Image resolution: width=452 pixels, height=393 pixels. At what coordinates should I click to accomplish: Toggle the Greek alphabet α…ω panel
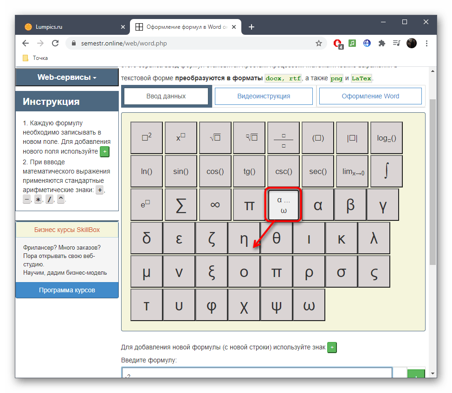click(x=284, y=205)
